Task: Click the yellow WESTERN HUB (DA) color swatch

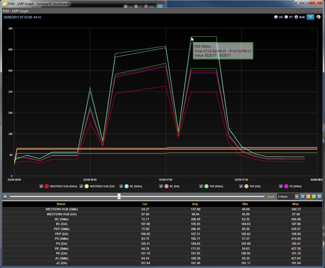Action: coord(87,186)
